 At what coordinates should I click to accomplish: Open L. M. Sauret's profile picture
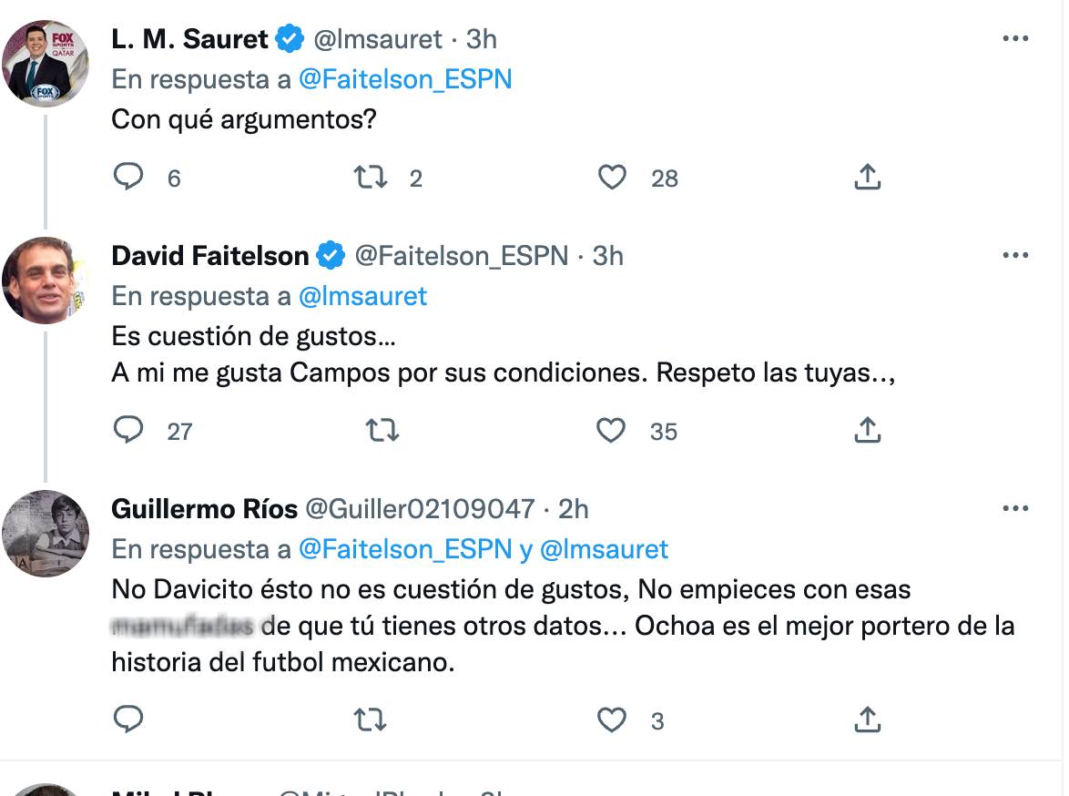coord(46,65)
